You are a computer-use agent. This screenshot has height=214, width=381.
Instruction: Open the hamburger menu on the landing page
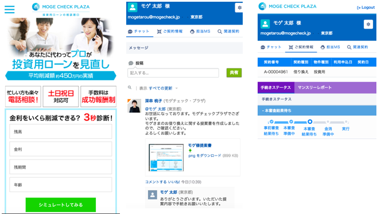[x=10, y=9]
